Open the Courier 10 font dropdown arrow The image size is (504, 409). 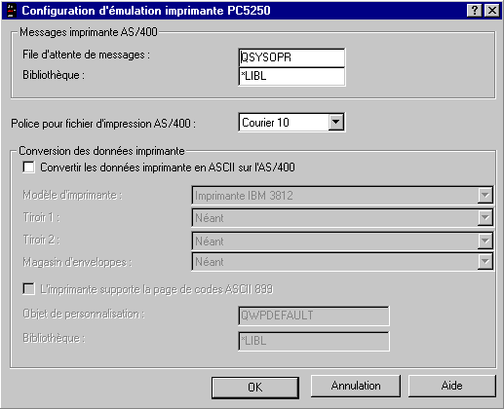(335, 123)
